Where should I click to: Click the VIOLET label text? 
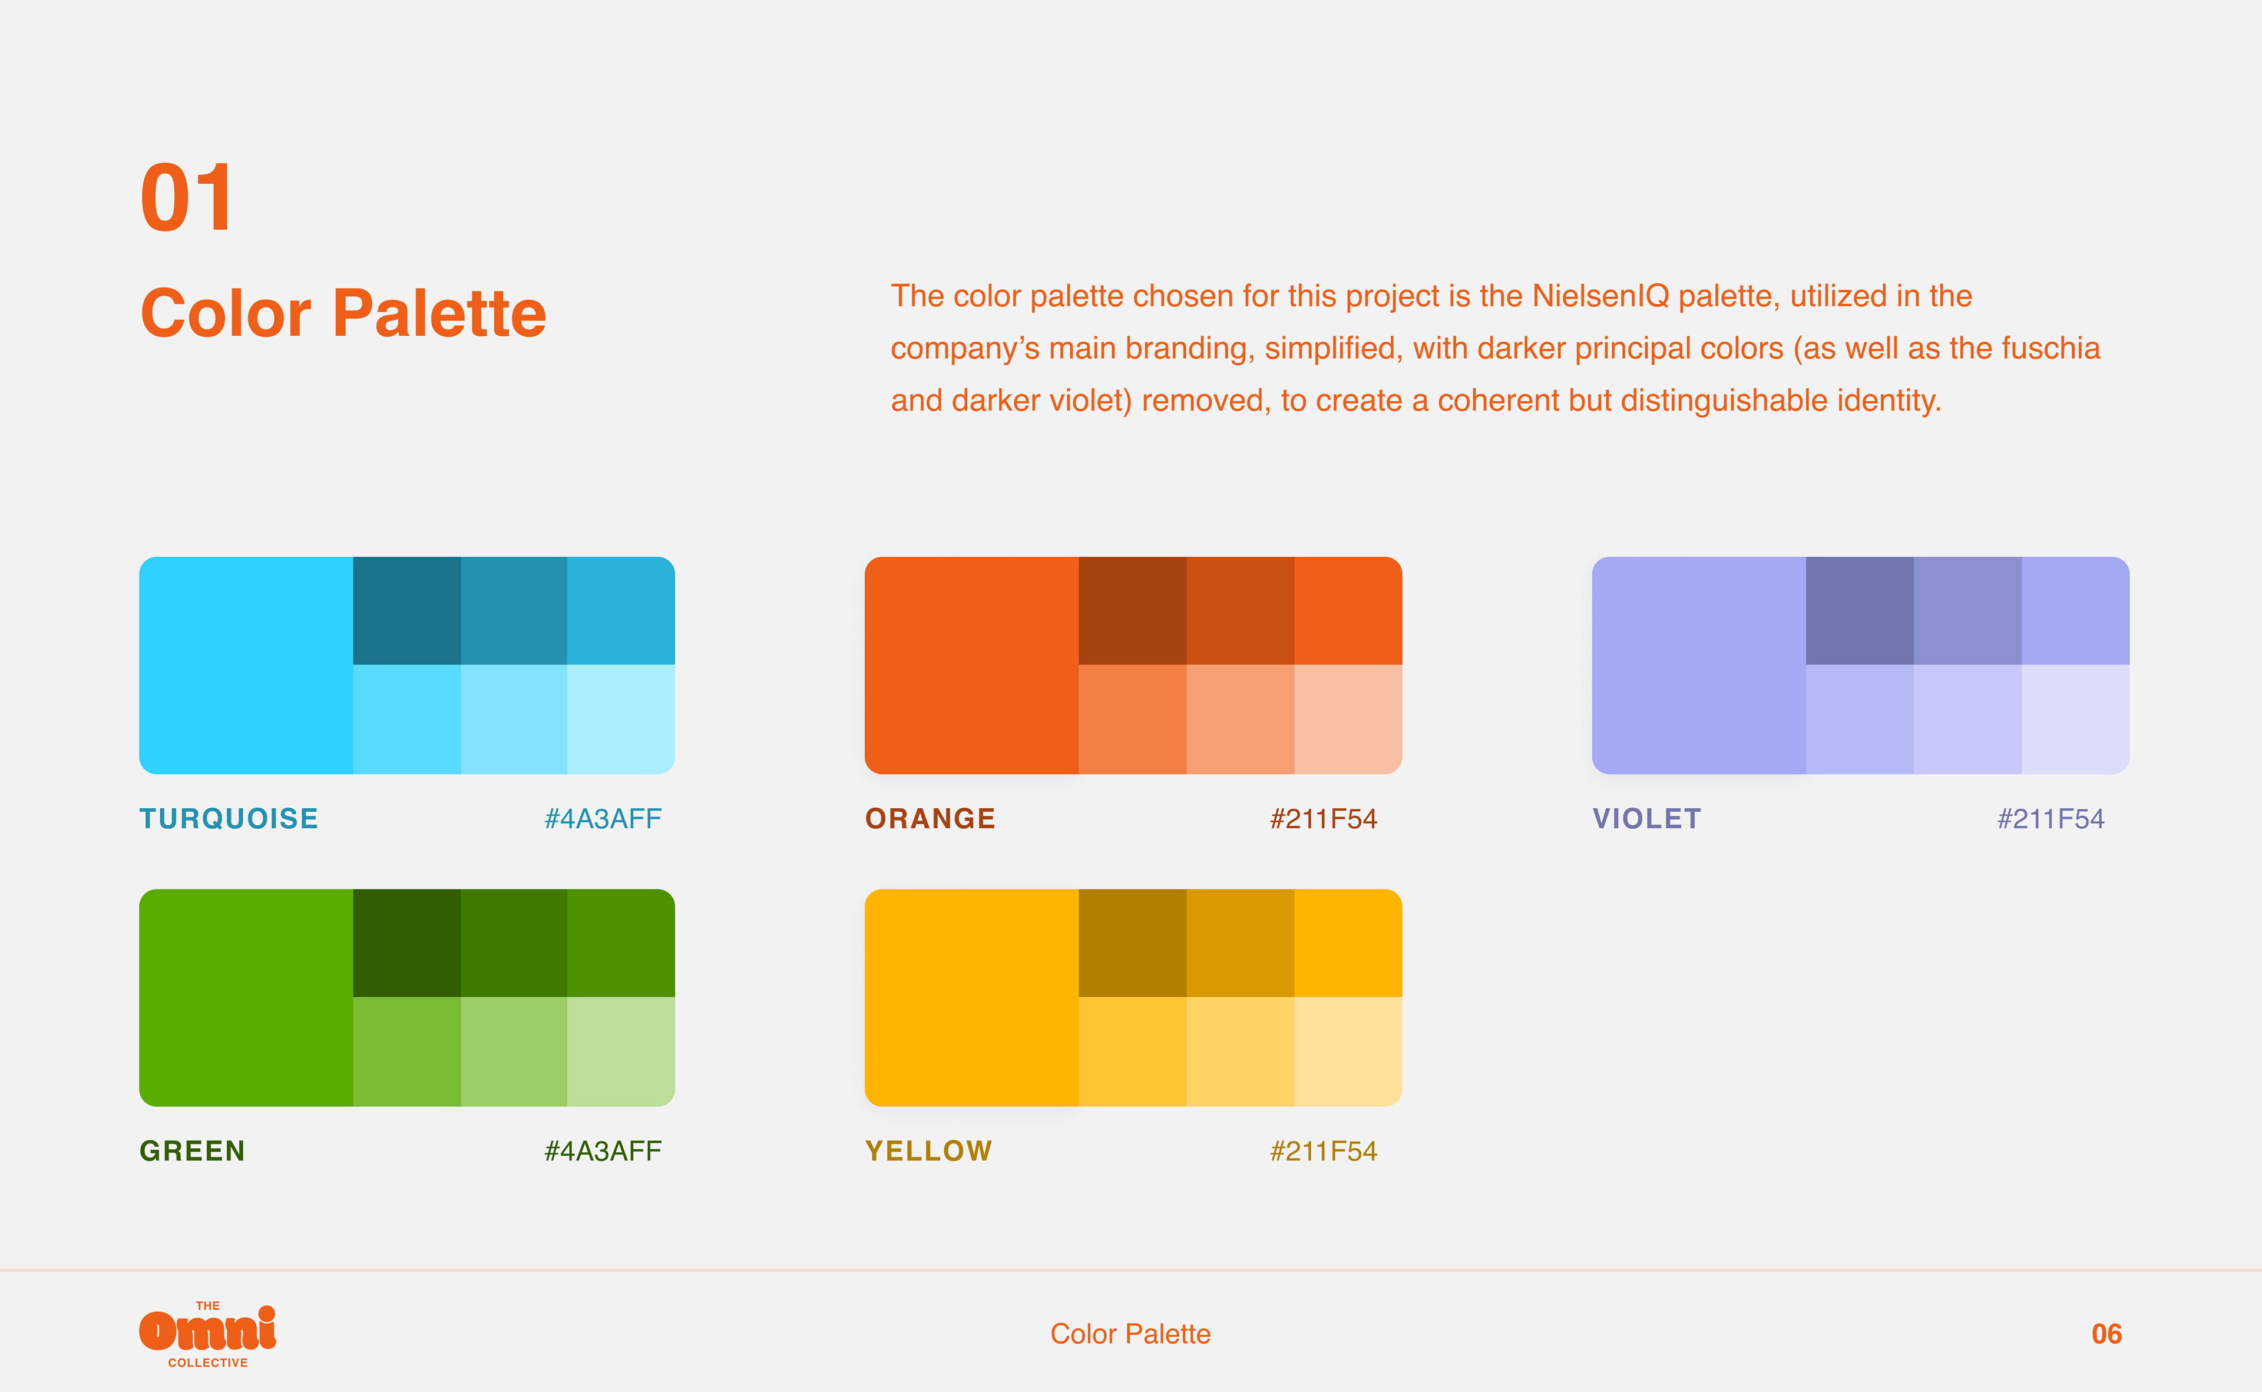1646,818
